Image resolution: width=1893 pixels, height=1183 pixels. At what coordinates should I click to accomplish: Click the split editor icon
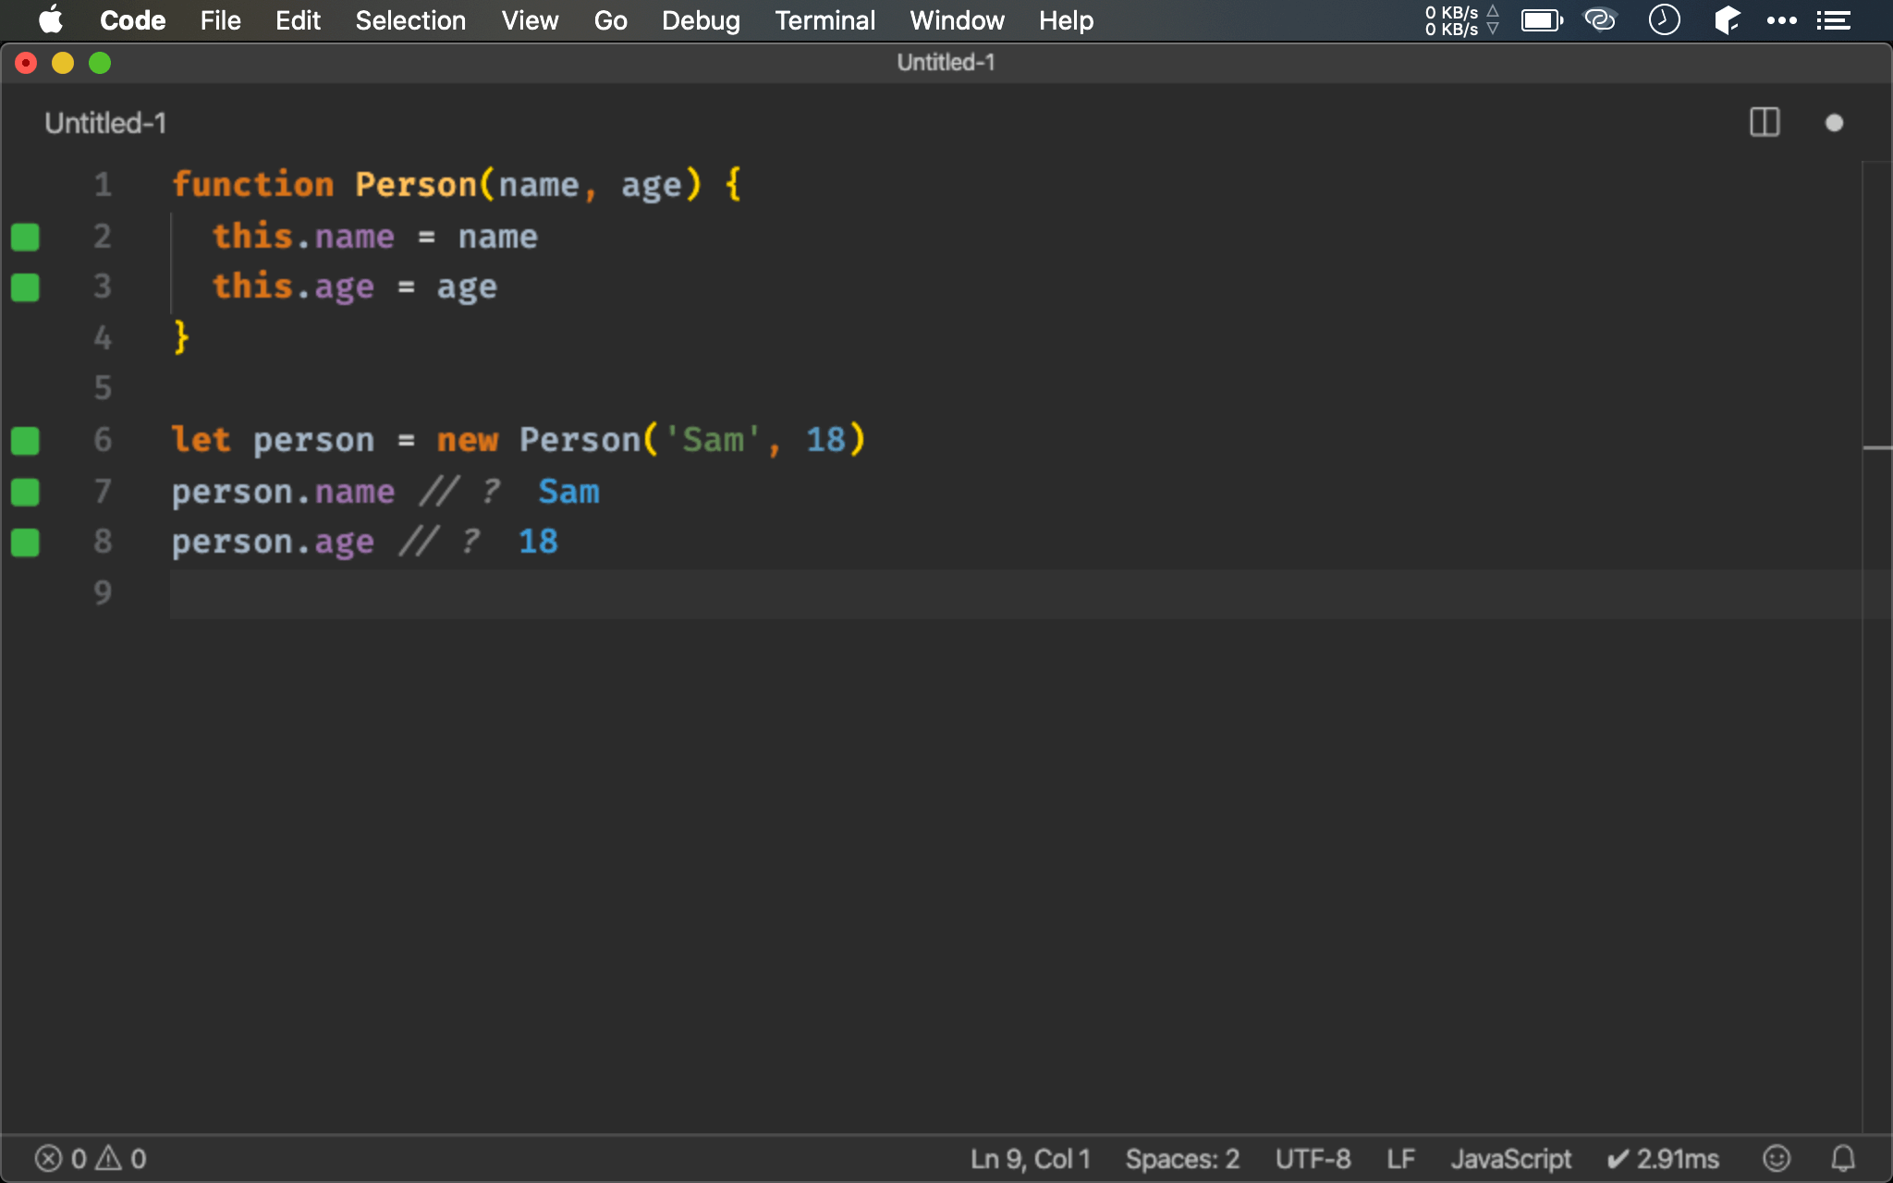pyautogui.click(x=1765, y=122)
